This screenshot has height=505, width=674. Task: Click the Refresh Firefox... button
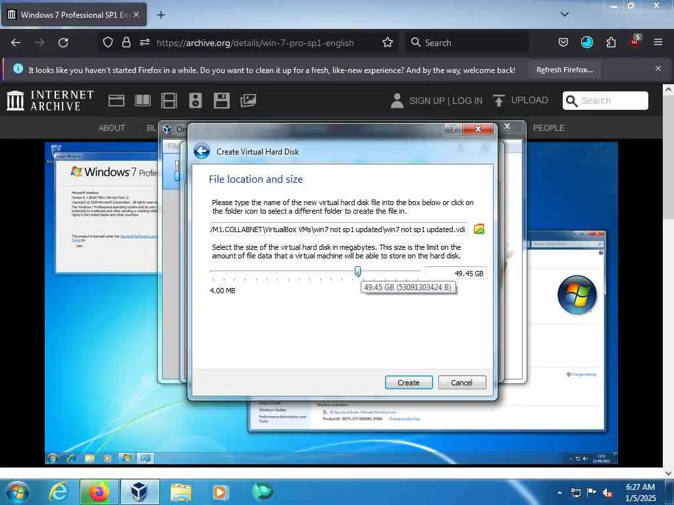click(x=564, y=70)
